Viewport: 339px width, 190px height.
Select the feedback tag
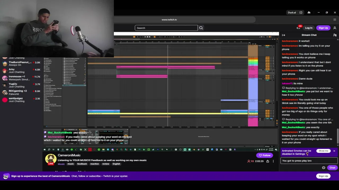coord(82,164)
